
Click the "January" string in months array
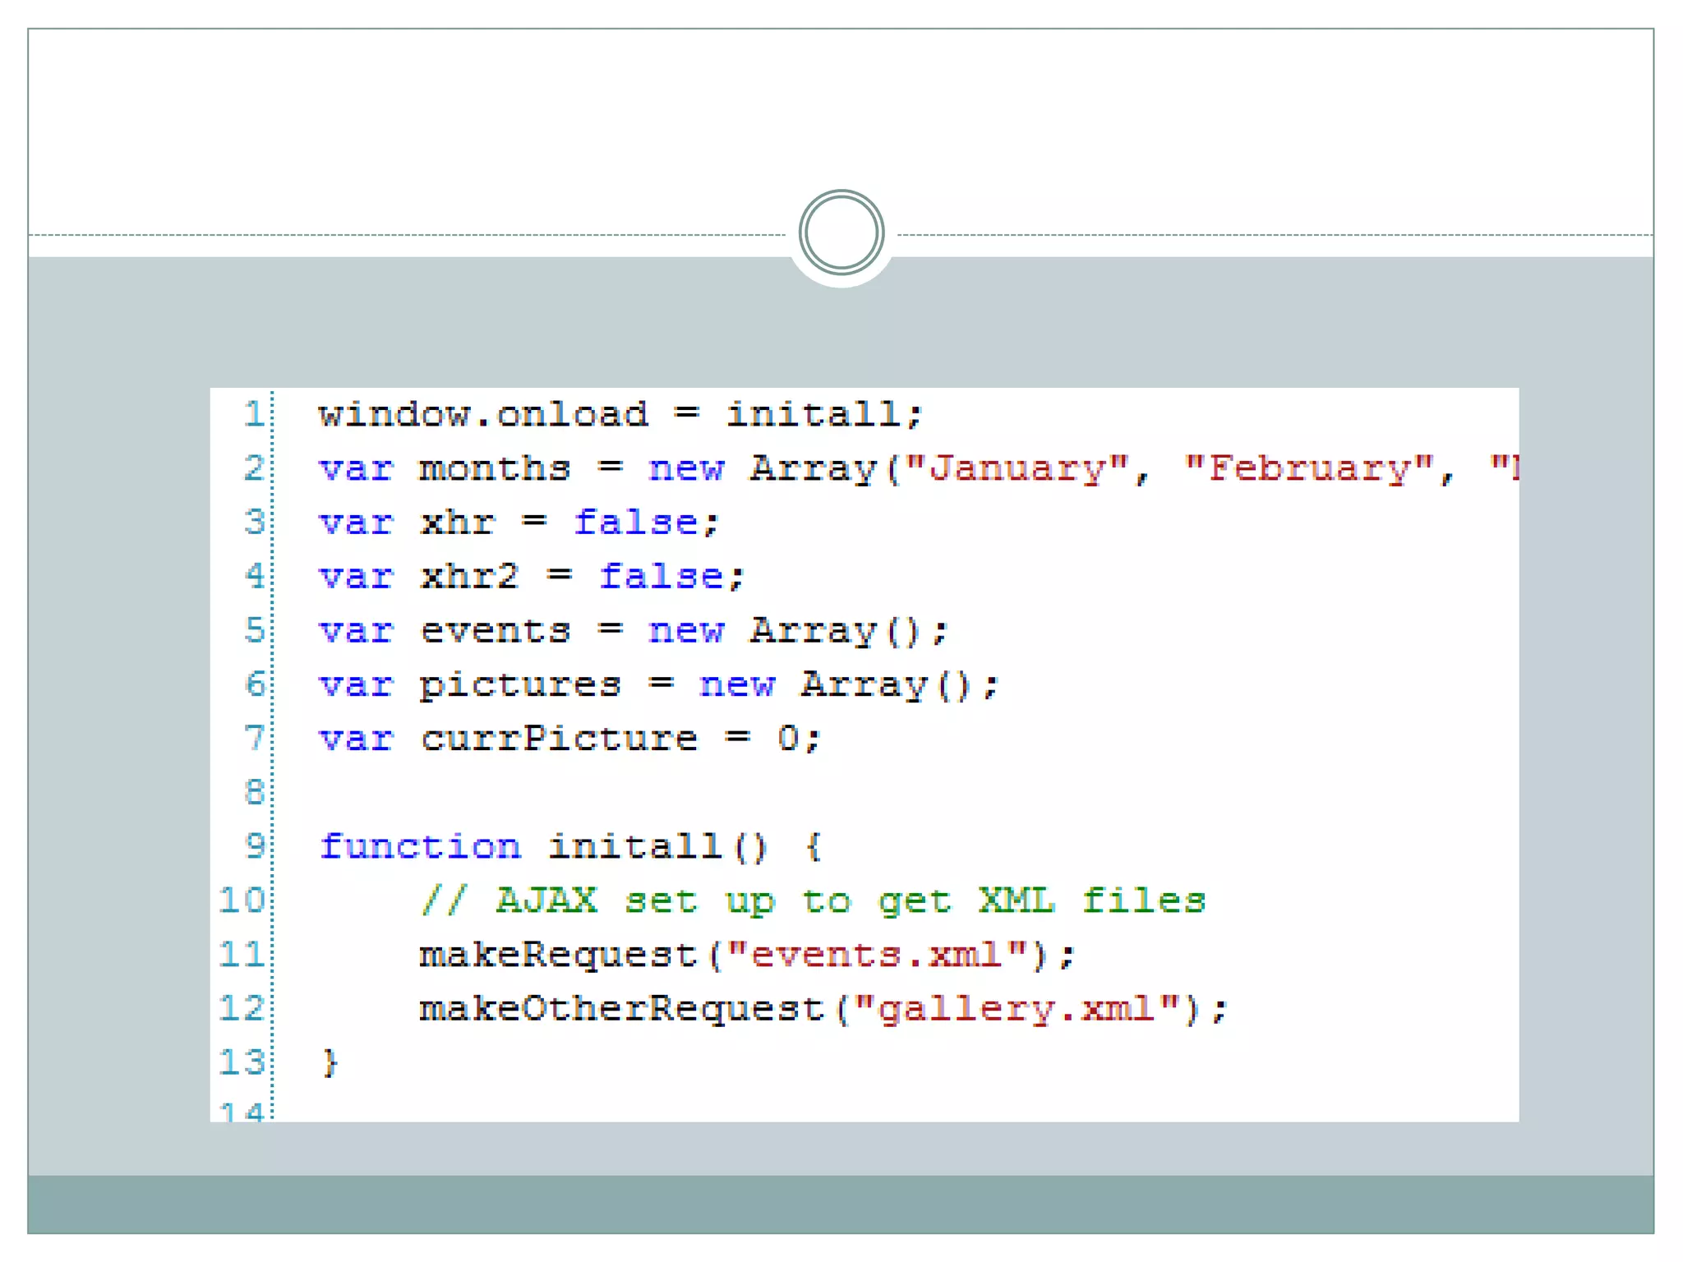[x=1017, y=468]
